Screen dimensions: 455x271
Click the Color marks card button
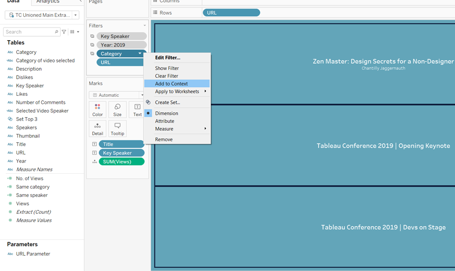coord(97,110)
